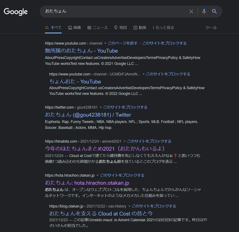
Task: Expand dropdown arrow beside youtube.com › channel
Action: click(105, 44)
